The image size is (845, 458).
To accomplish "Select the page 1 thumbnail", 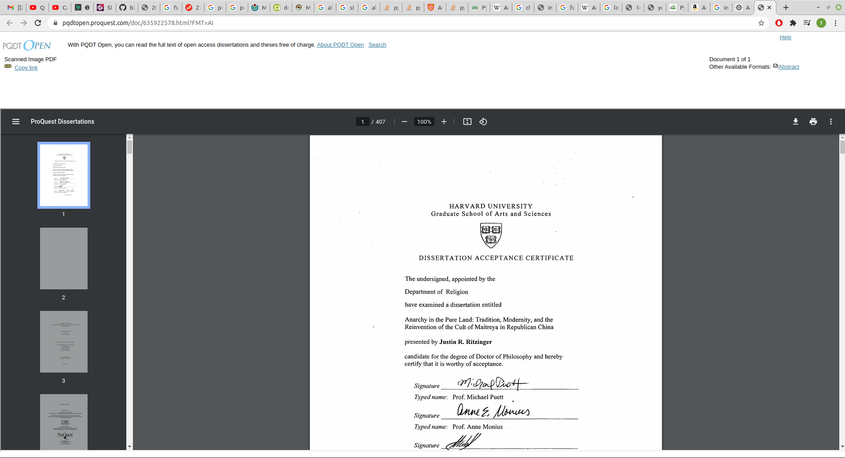I will (x=64, y=175).
